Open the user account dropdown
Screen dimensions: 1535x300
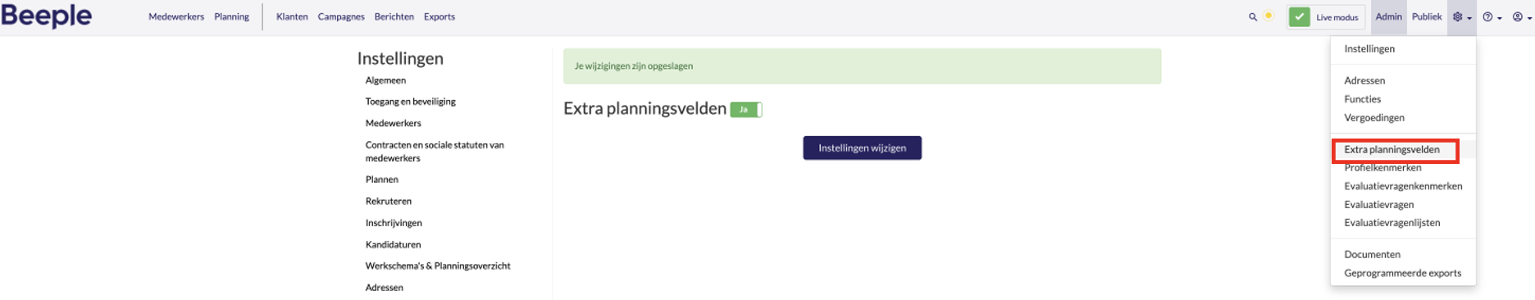[1522, 17]
